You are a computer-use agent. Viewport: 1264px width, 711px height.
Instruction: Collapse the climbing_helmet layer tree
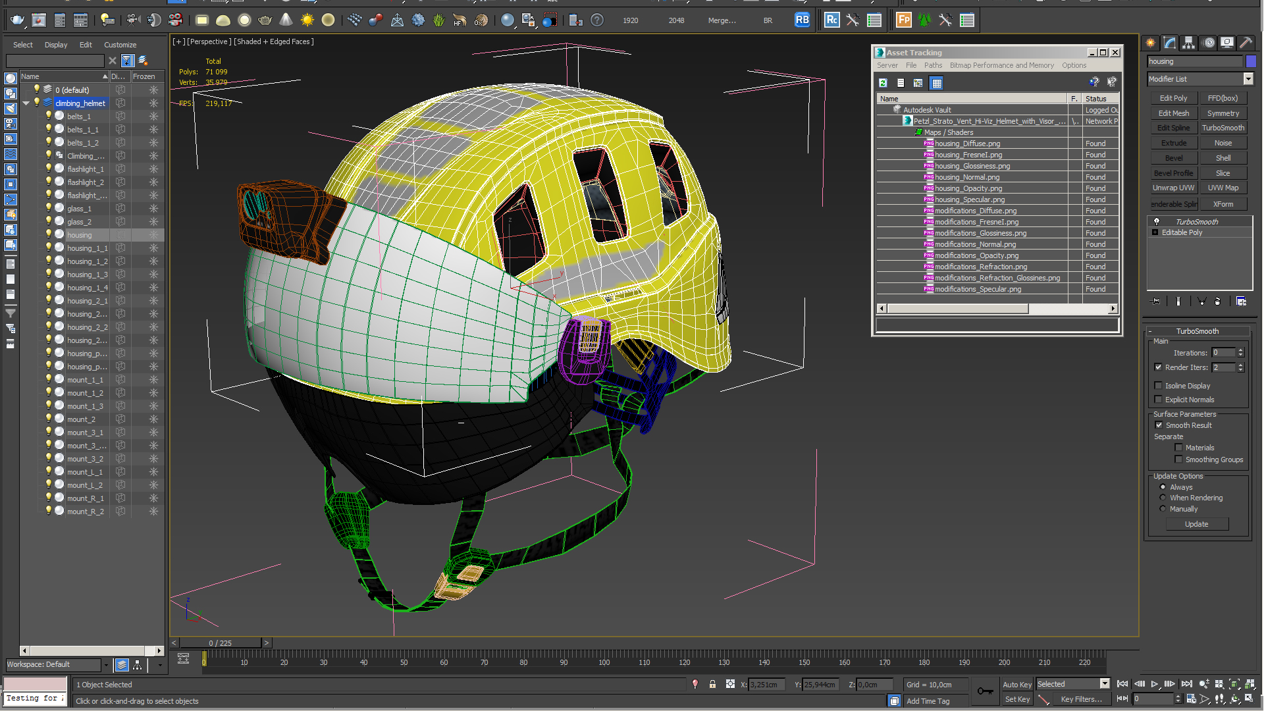pos(26,103)
